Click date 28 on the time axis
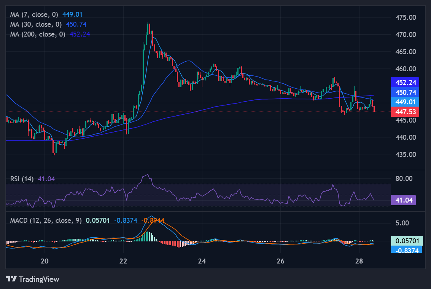This screenshot has width=431, height=289. click(x=359, y=261)
